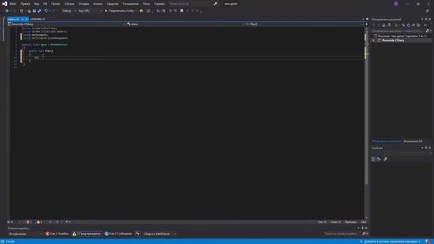Open the Справка menu
This screenshot has width=434, height=244.
159,4
